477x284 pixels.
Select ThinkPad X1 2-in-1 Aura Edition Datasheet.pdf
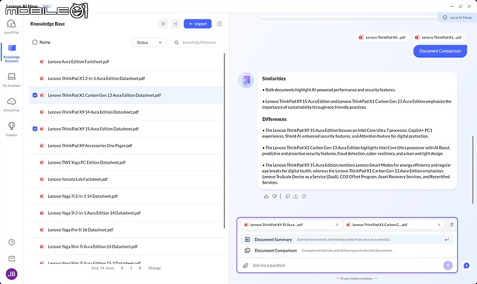(126, 78)
